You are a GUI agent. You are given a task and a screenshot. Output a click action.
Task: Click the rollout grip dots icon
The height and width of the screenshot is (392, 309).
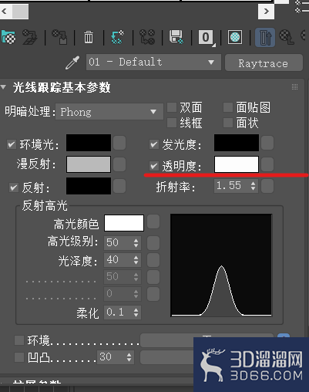click(x=294, y=87)
